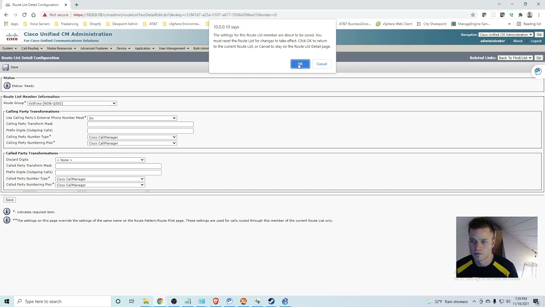Image resolution: width=545 pixels, height=307 pixels.
Task: Click calling party Prefix Digits (Outgoing Calls) field
Action: [x=141, y=130]
